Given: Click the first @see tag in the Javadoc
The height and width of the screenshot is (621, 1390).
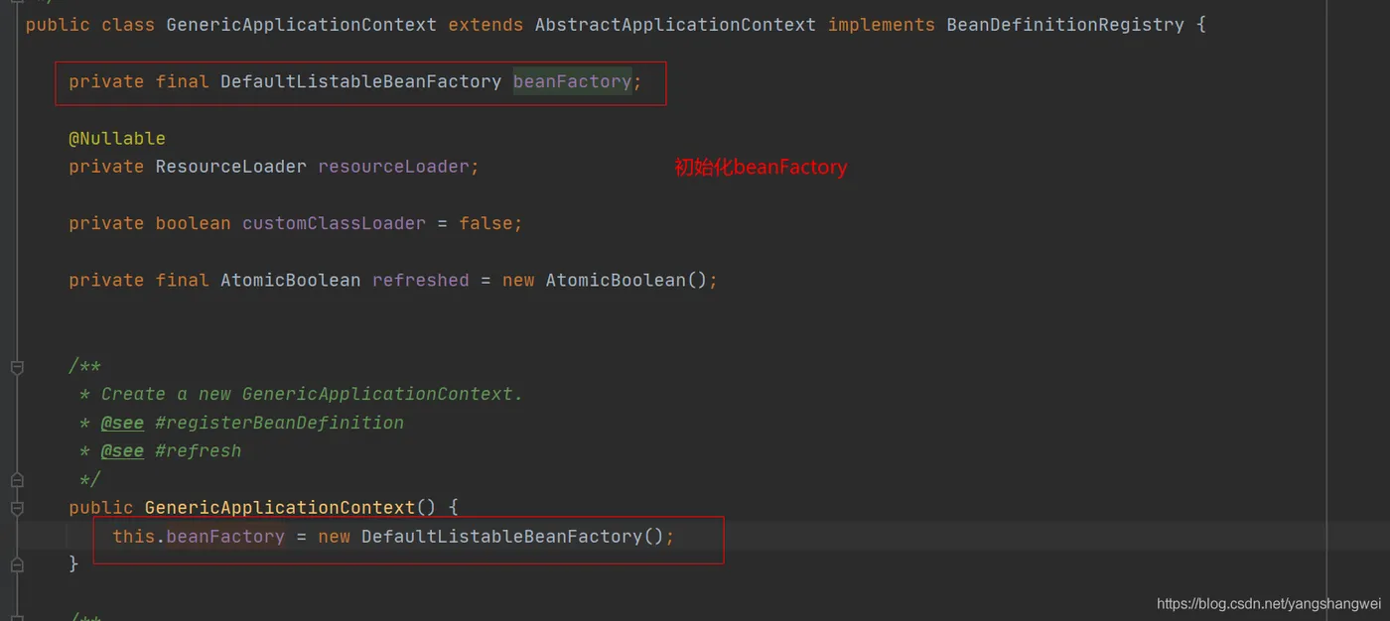Looking at the screenshot, I should (122, 423).
